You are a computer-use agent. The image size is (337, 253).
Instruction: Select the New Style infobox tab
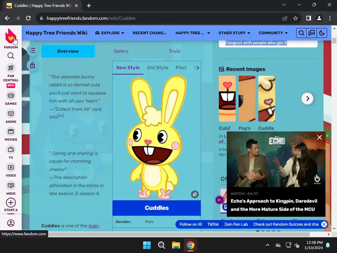[128, 68]
